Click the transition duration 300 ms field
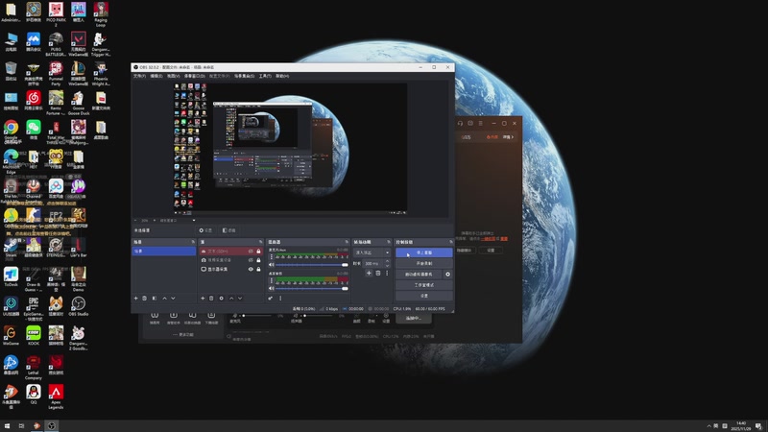 coord(373,263)
